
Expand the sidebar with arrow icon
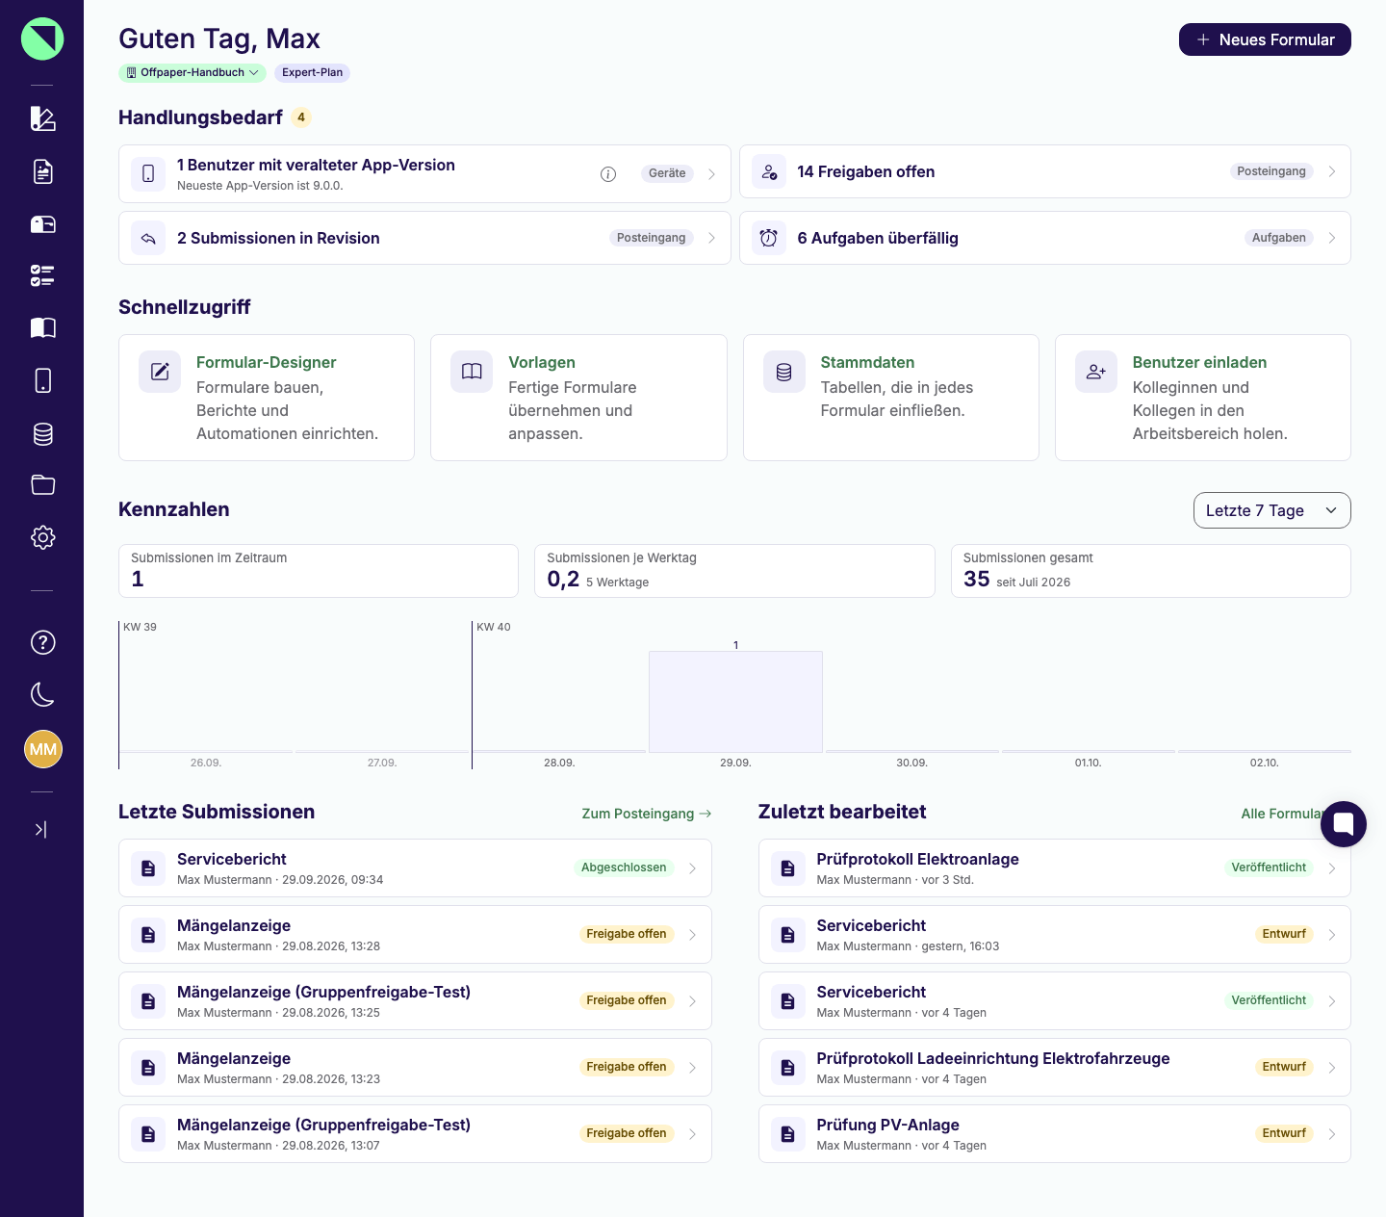coord(40,829)
